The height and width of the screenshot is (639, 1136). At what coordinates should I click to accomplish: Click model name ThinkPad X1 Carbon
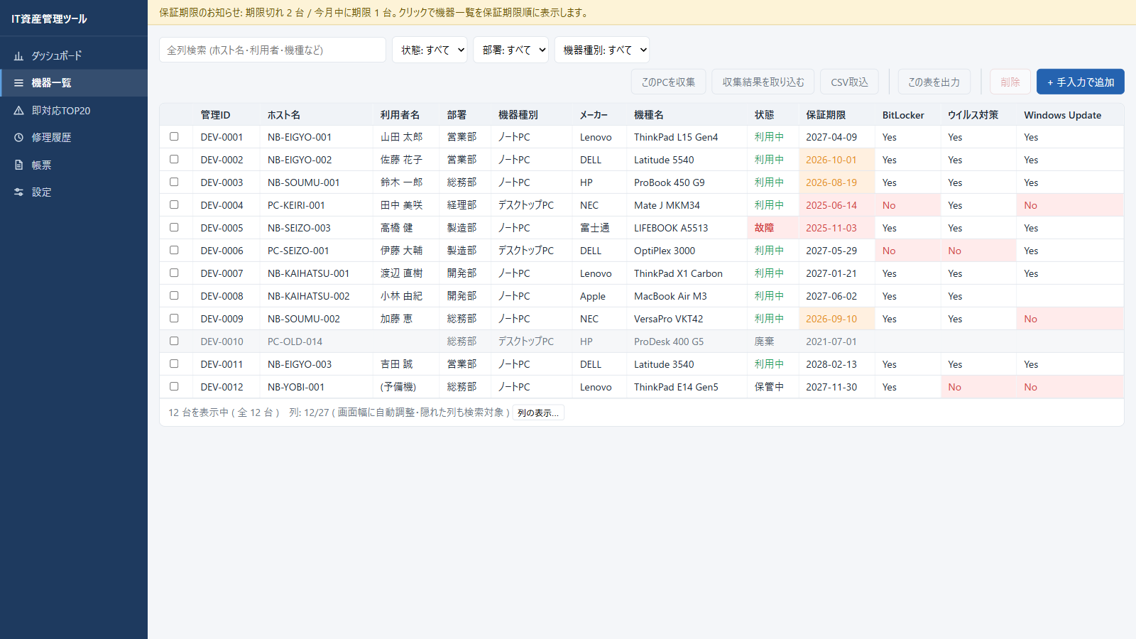coord(678,273)
